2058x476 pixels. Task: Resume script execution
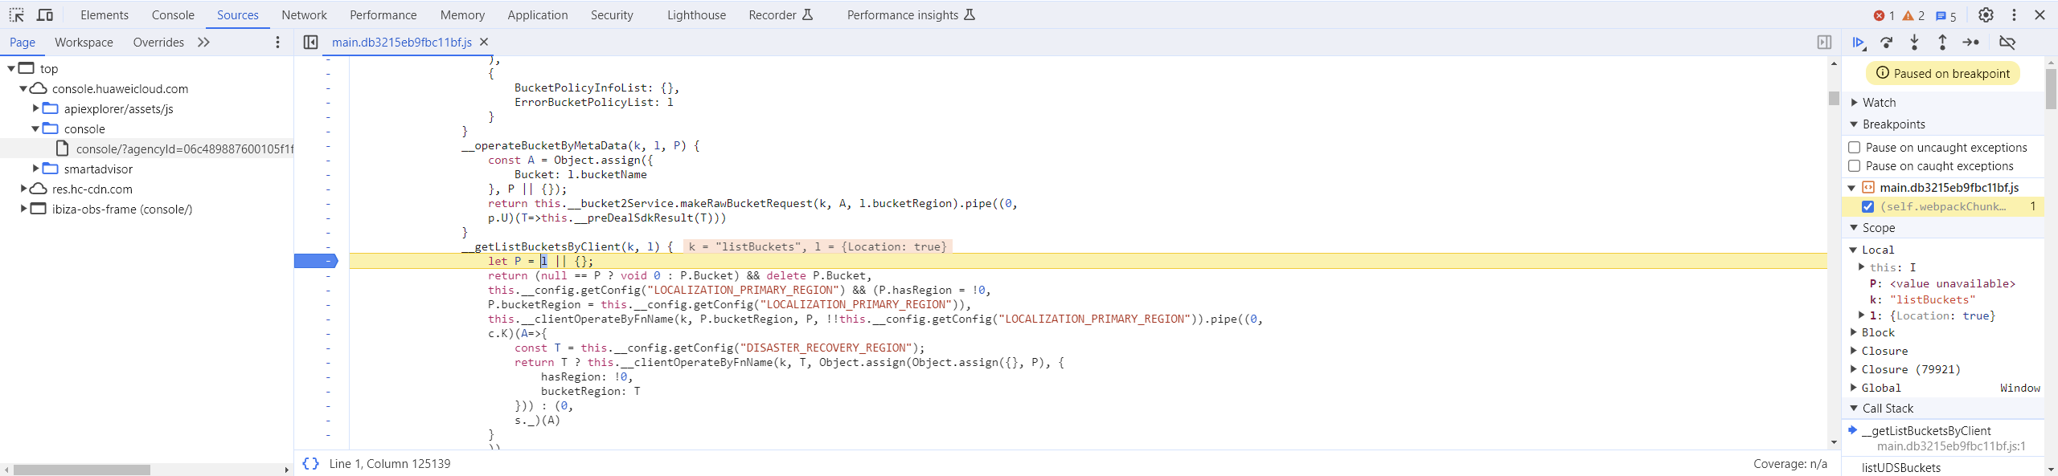(1858, 43)
